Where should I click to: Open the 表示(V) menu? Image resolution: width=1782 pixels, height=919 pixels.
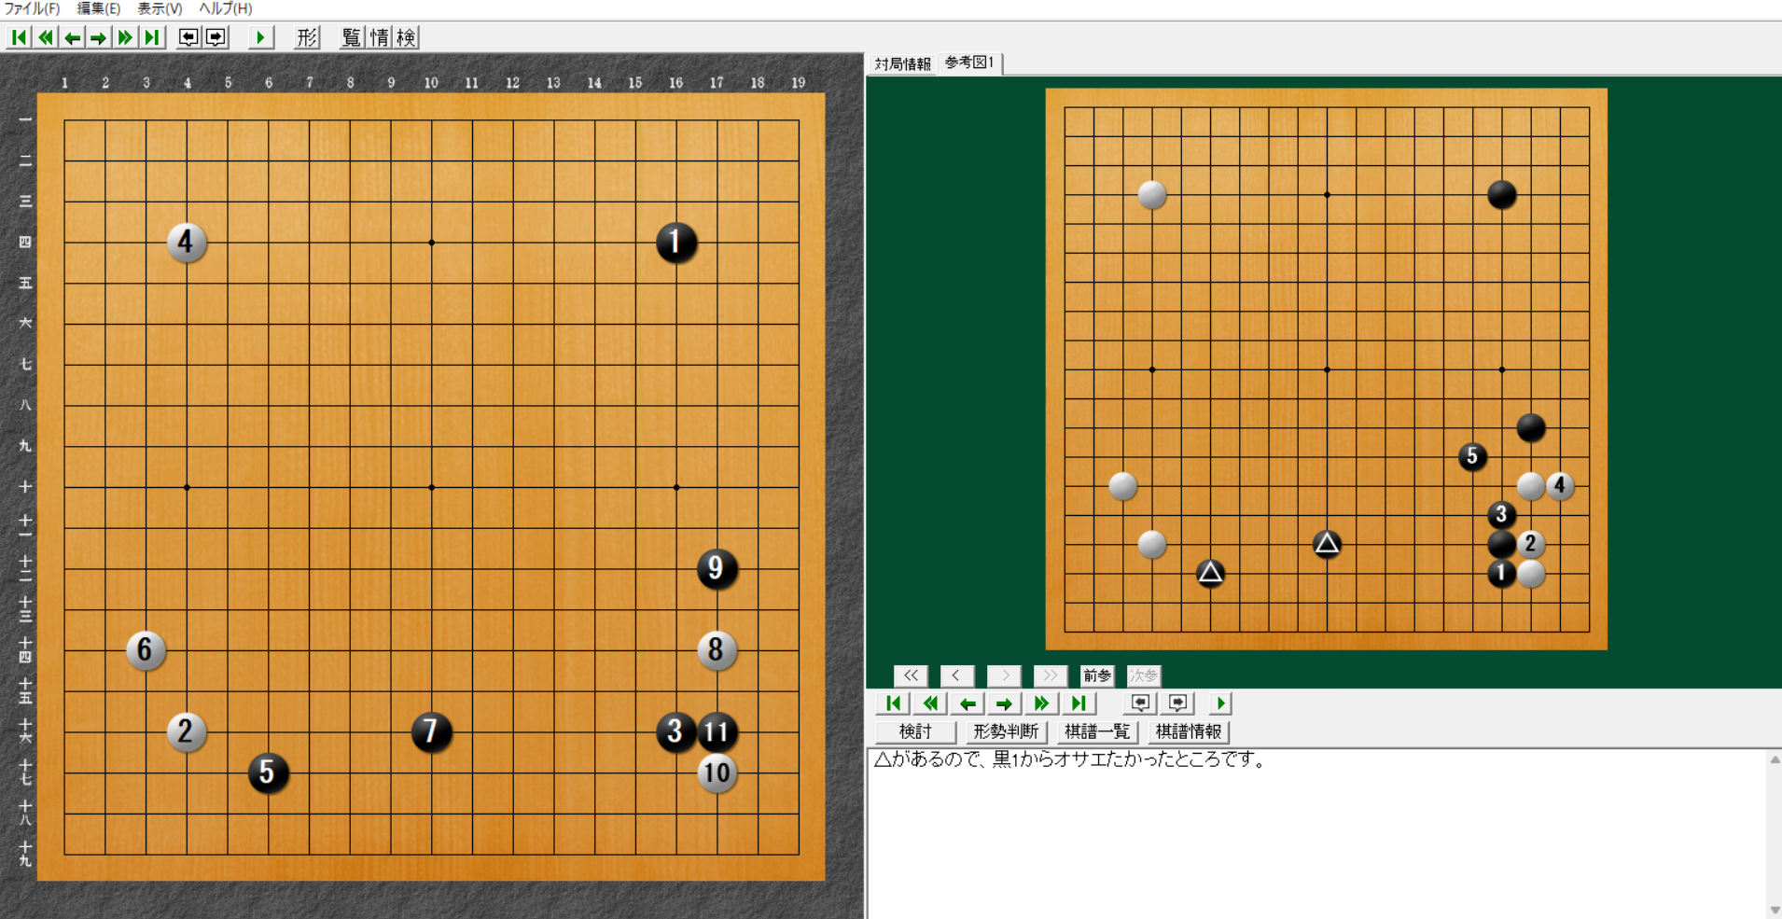(160, 8)
